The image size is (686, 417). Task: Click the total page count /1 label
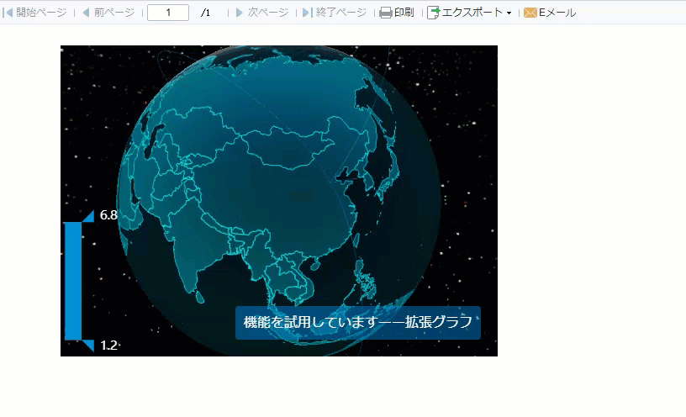point(205,13)
